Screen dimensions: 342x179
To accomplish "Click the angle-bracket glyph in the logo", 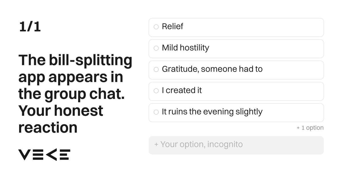I will (51, 155).
